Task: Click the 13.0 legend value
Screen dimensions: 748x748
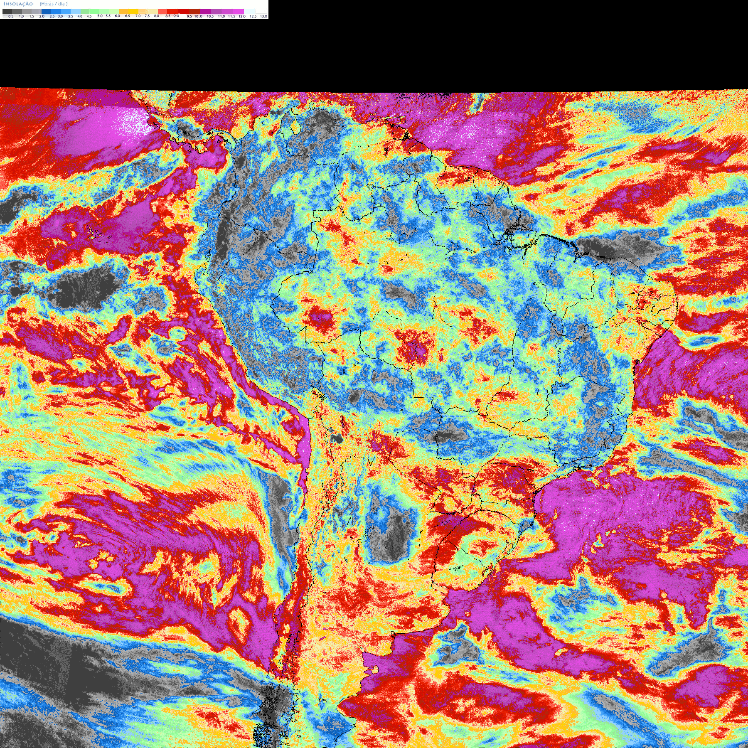Action: coord(264,16)
